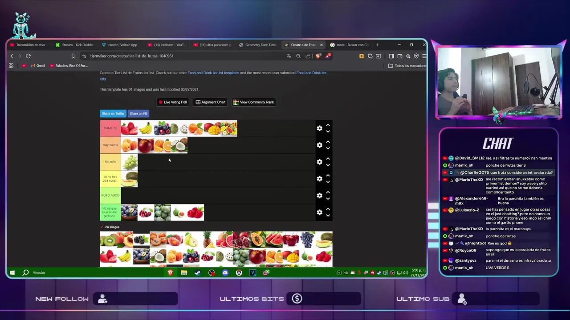The height and width of the screenshot is (320, 570).
Task: Select the green grapes in Sin más row
Action: point(129,162)
